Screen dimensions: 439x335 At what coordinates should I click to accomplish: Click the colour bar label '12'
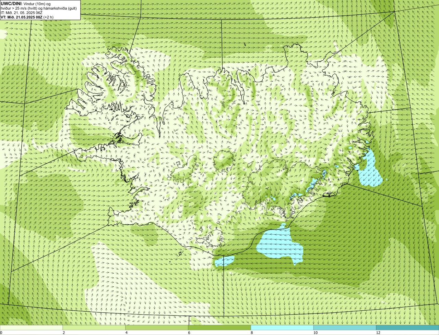(378, 333)
